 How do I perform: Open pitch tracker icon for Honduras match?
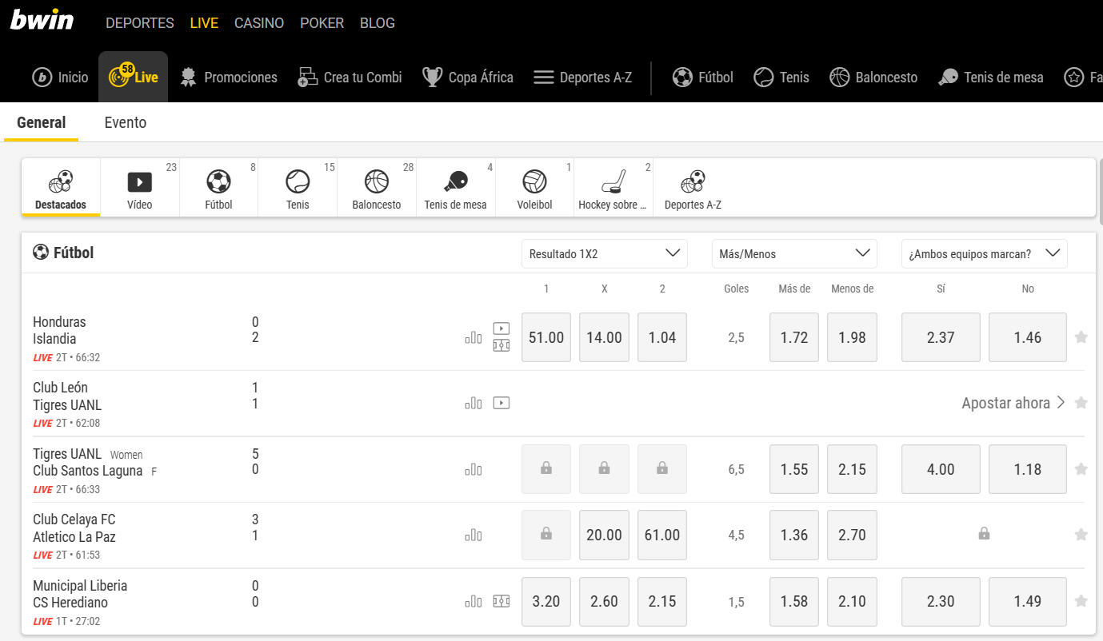pos(502,346)
